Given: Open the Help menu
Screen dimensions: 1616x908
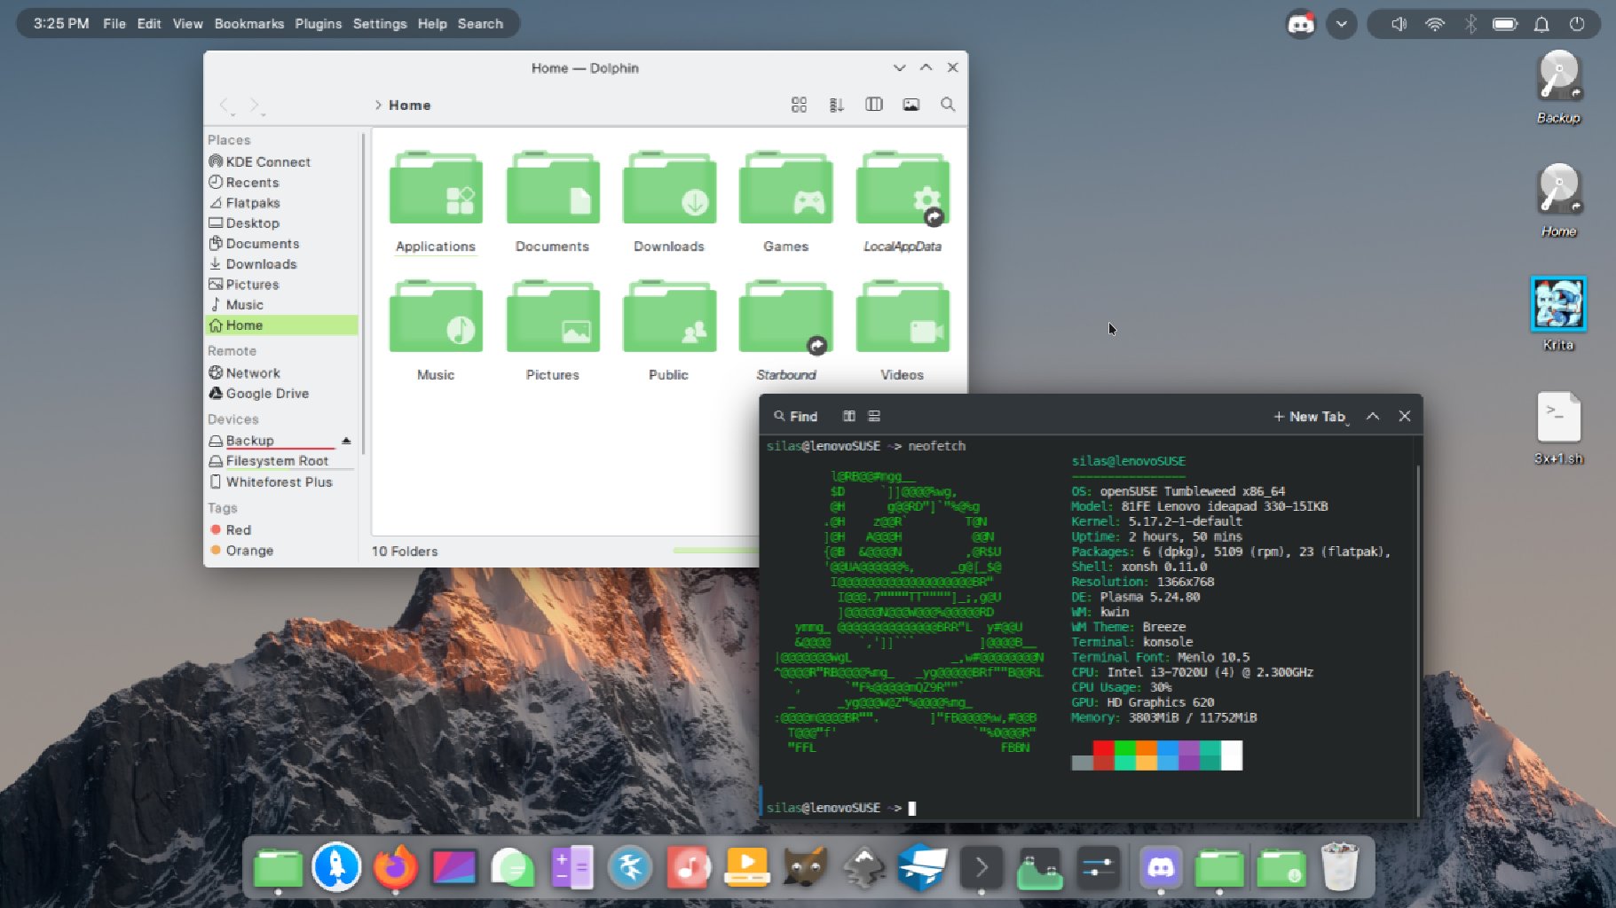Looking at the screenshot, I should [x=432, y=24].
